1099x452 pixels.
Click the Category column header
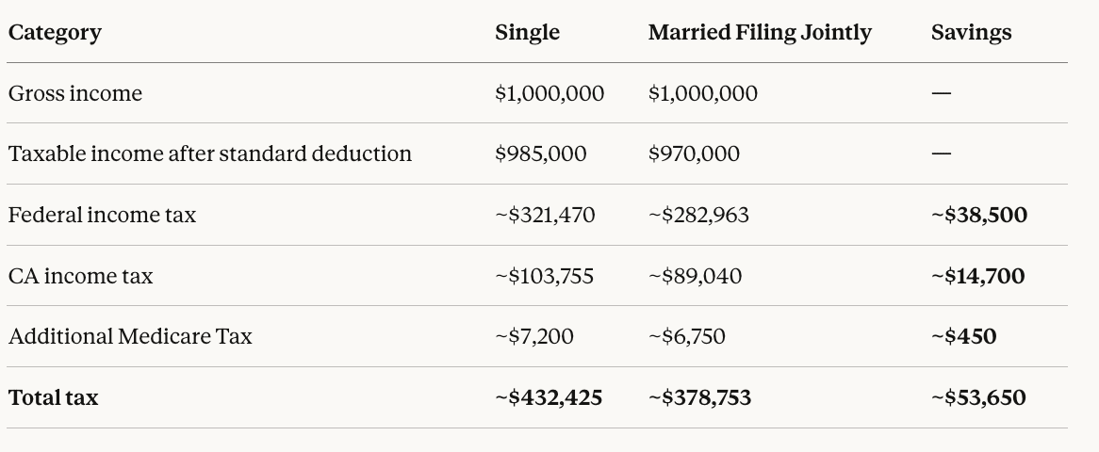pos(55,32)
